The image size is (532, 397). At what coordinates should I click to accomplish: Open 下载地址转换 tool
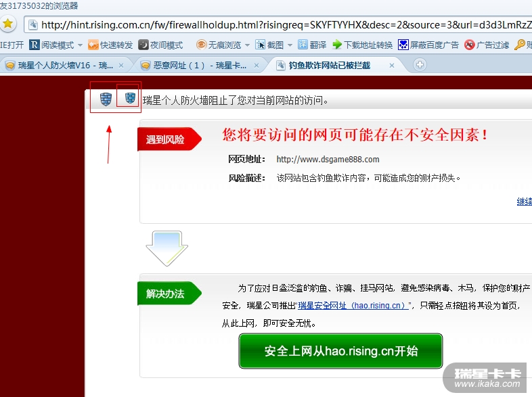(x=362, y=45)
